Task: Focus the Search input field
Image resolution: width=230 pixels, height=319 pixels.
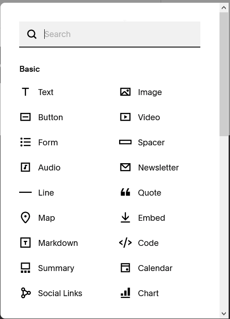Action: 110,34
